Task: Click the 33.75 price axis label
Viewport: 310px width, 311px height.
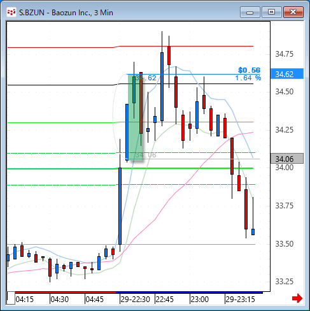Action: click(284, 206)
